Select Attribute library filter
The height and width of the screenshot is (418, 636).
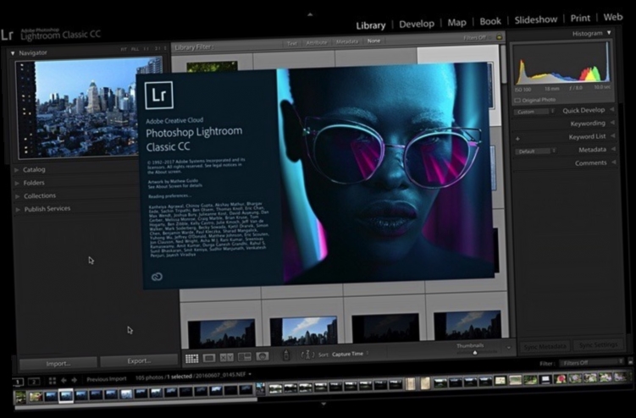(317, 42)
